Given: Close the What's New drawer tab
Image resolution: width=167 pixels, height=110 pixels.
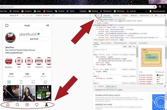Looking at the screenshot, I should coord(116,86).
